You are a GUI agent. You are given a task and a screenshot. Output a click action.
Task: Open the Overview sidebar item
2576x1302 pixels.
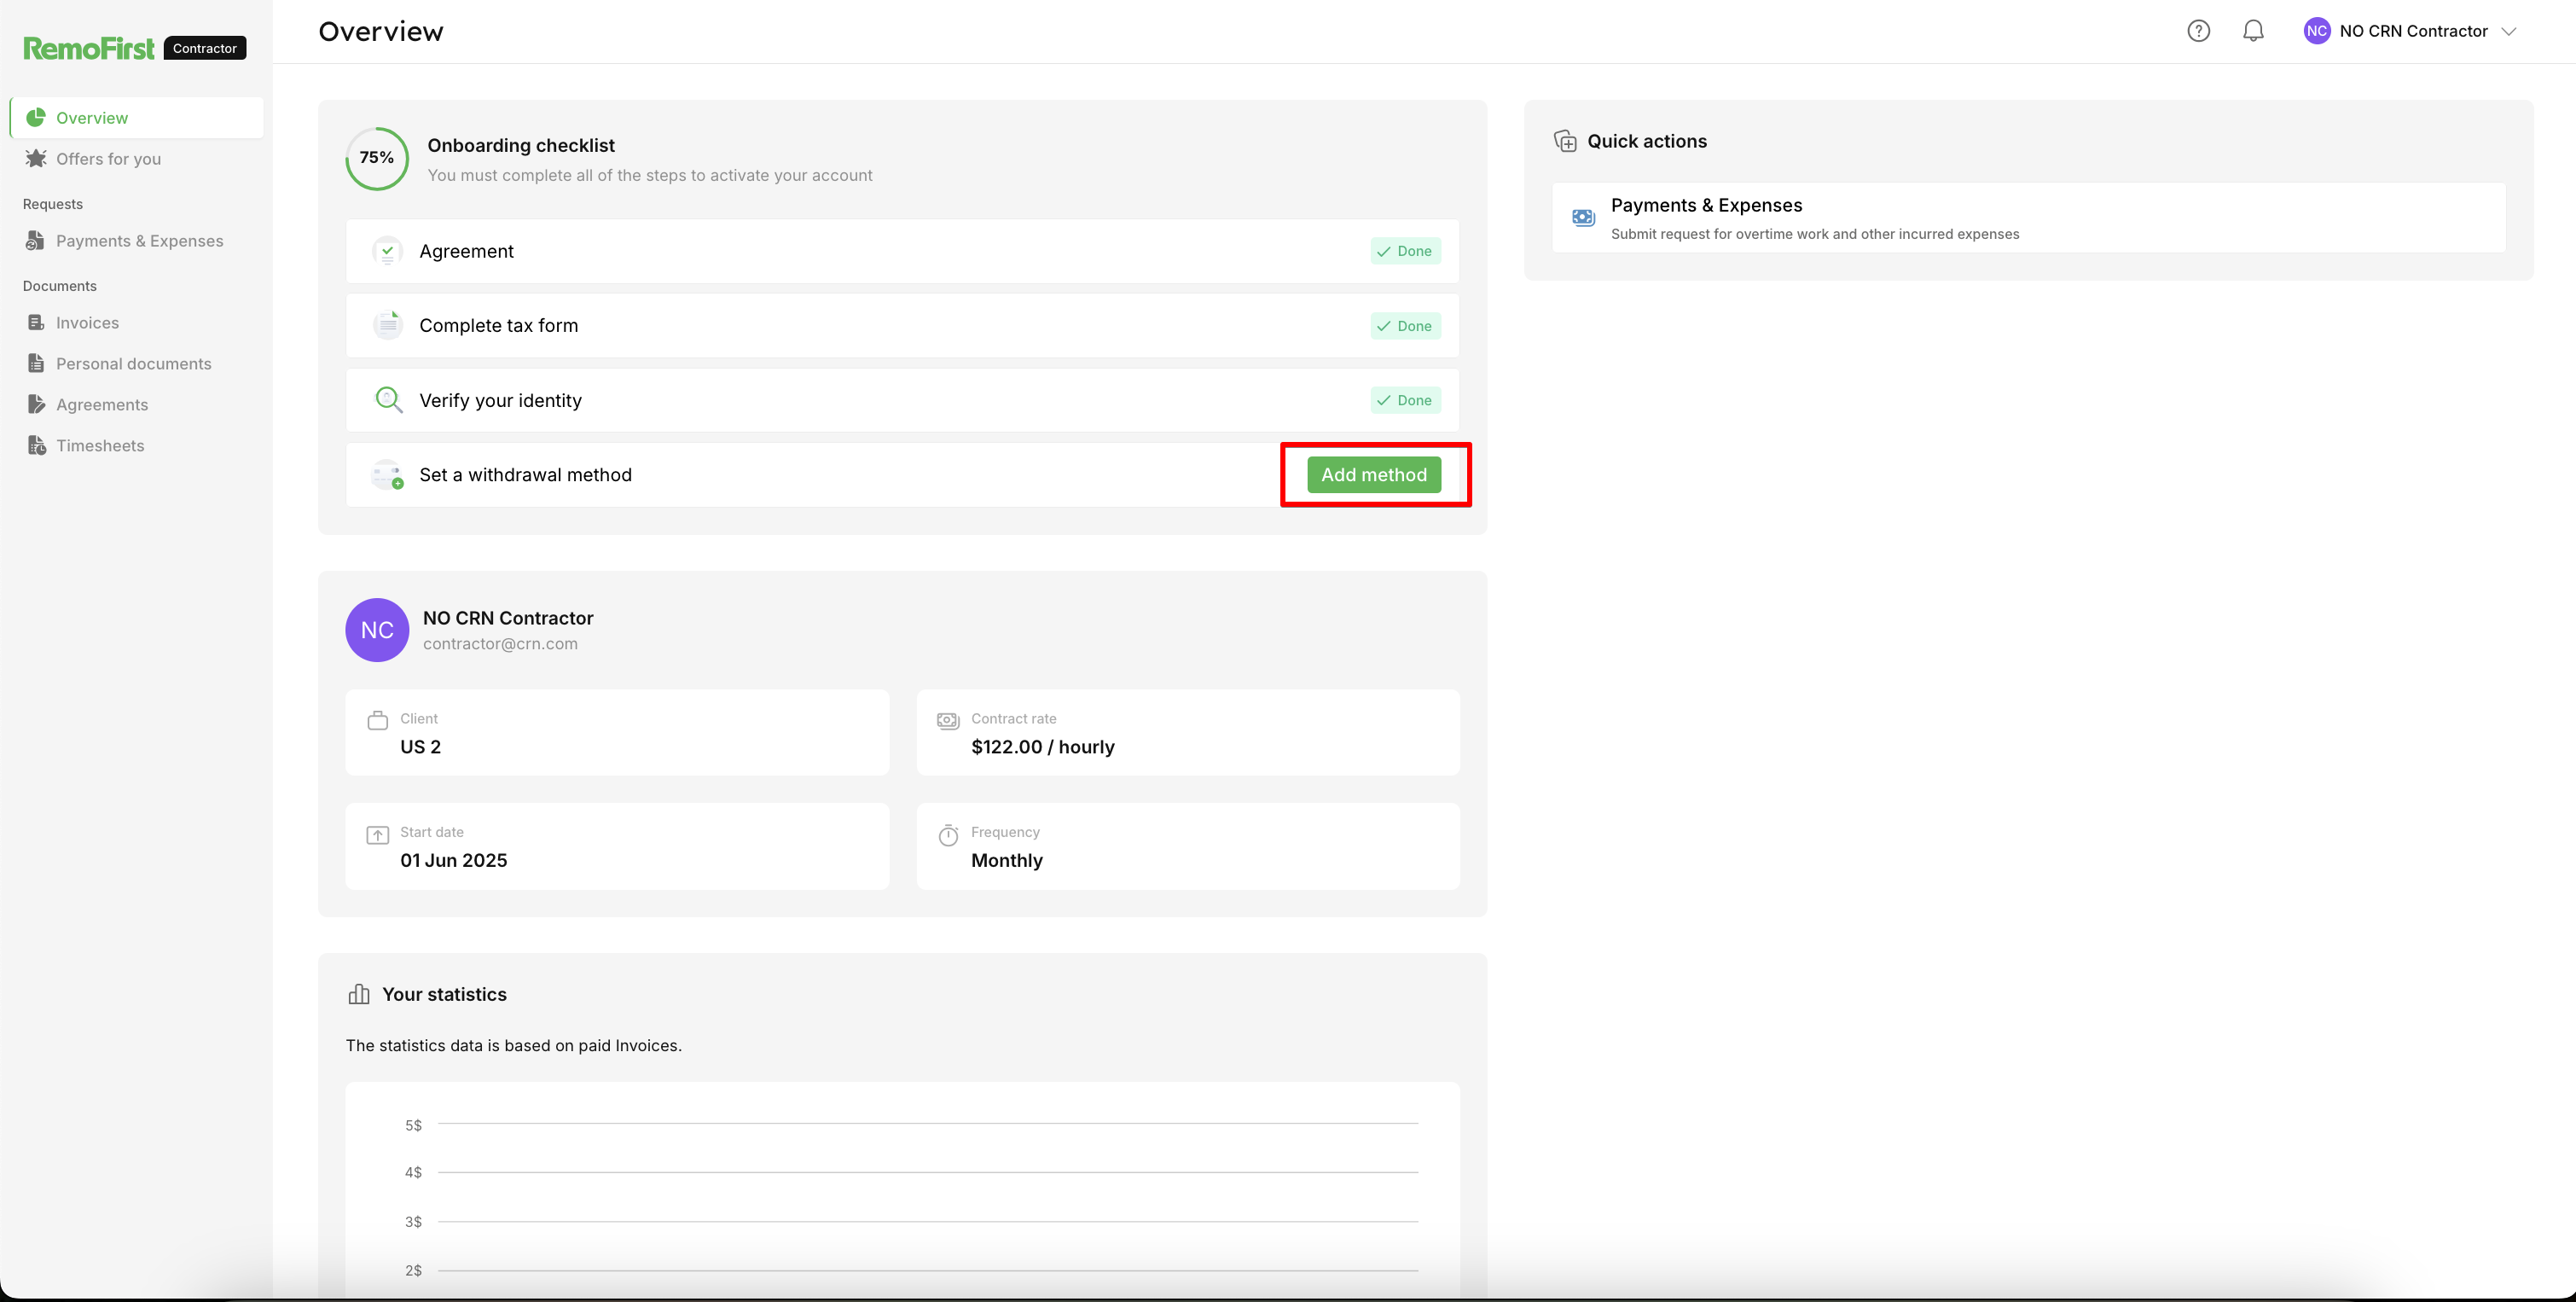pos(92,118)
